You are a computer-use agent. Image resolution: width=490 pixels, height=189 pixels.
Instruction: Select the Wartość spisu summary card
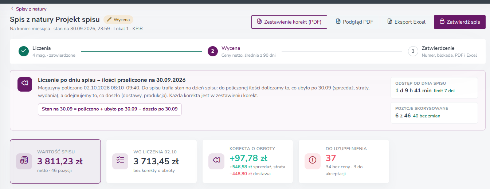[55, 161]
